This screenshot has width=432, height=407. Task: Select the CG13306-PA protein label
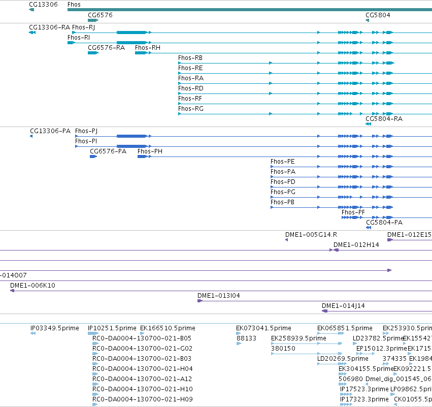(x=50, y=131)
